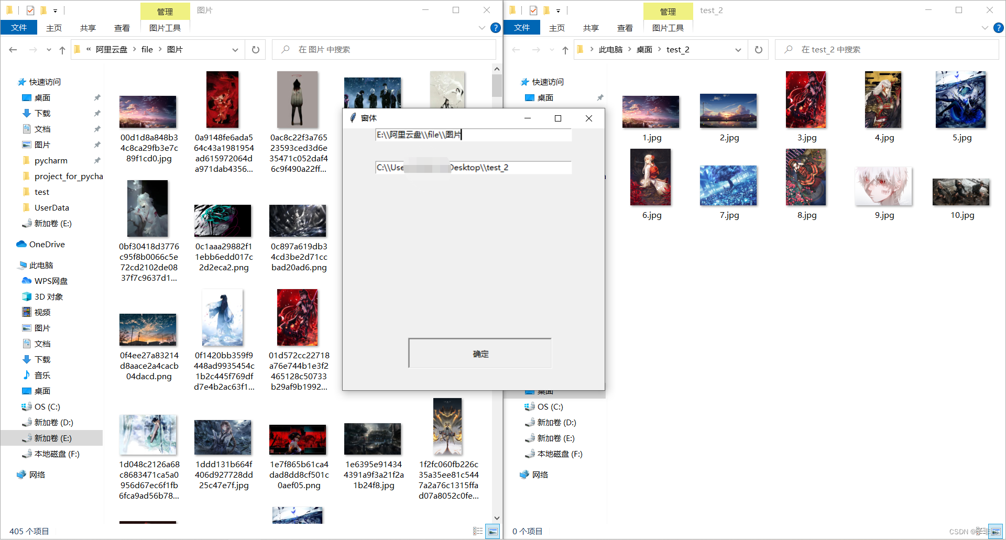The width and height of the screenshot is (1006, 540).
Task: Click up-folder arrow in test_2 window
Action: click(565, 50)
